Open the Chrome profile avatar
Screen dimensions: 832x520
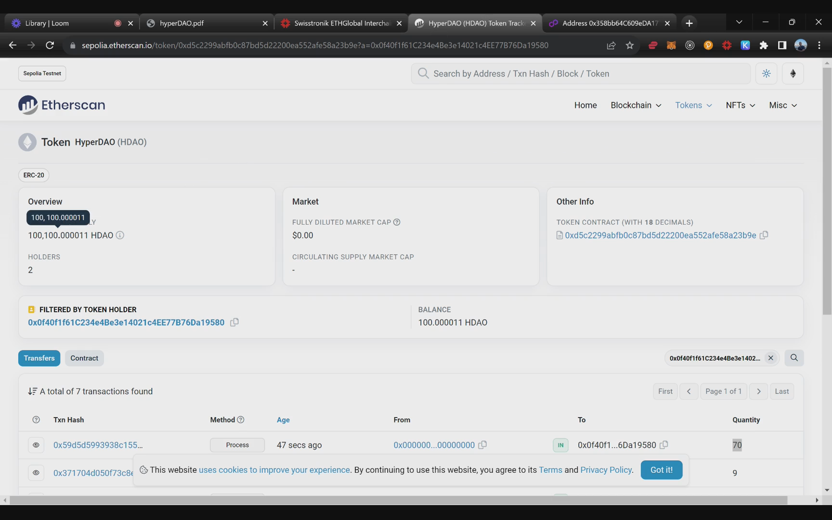point(800,45)
